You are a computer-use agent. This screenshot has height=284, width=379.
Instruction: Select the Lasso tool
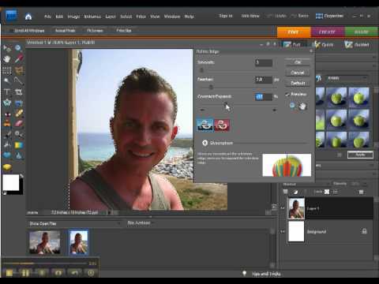[x=19, y=70]
